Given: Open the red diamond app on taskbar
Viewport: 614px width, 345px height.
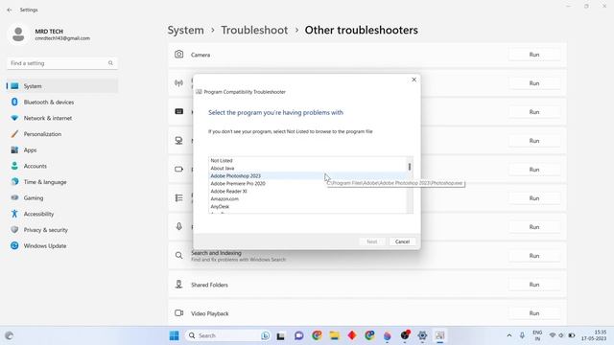Looking at the screenshot, I should pyautogui.click(x=352, y=335).
